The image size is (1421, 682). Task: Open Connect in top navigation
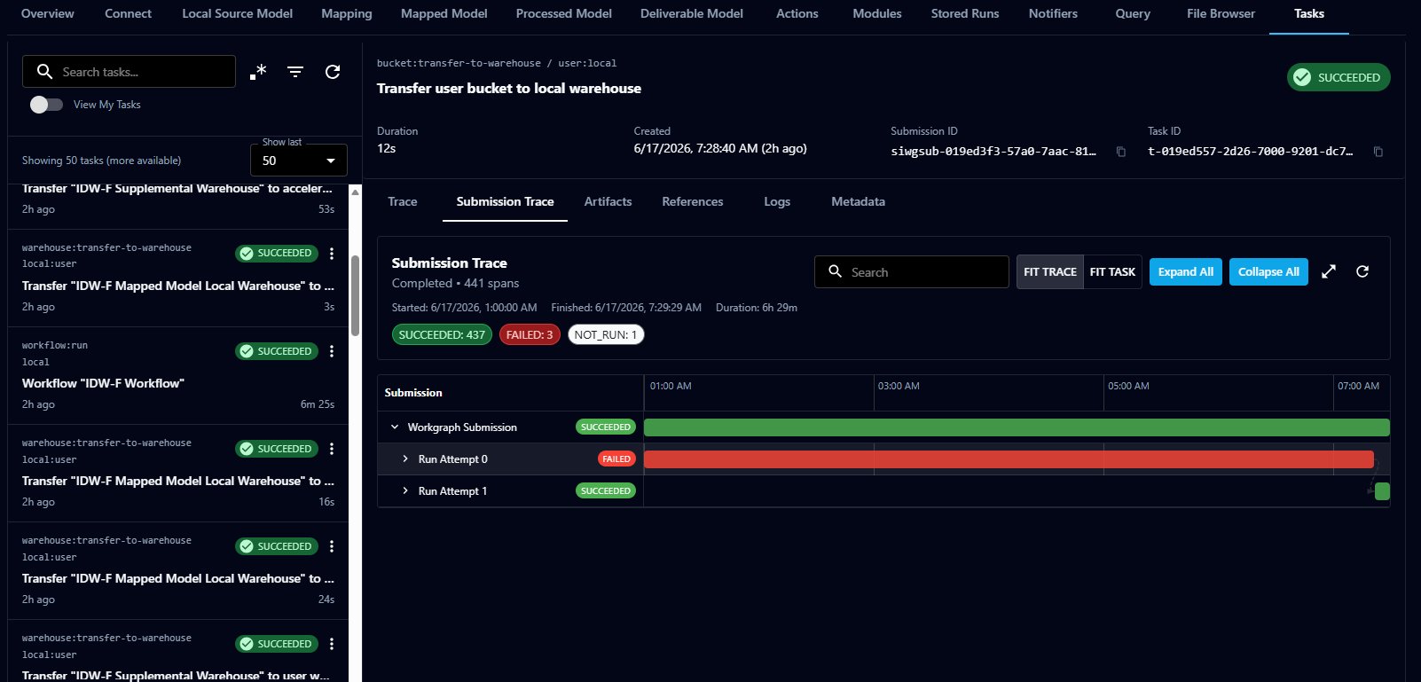[128, 13]
